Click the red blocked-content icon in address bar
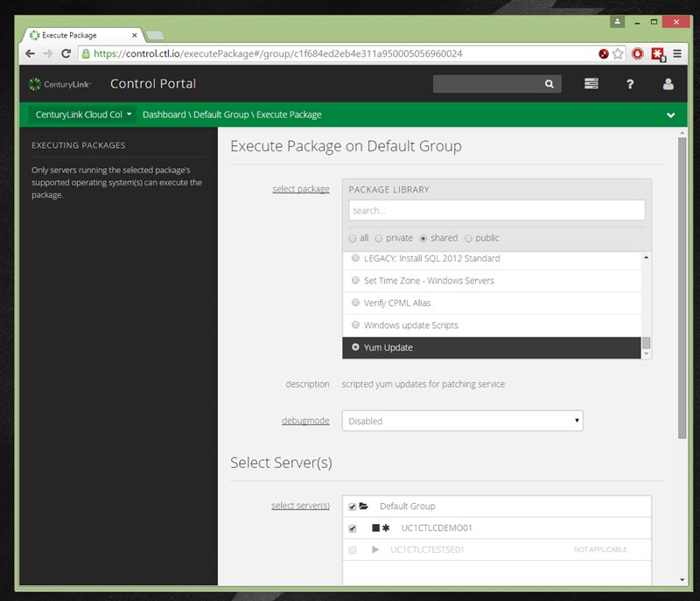The image size is (700, 601). (603, 54)
